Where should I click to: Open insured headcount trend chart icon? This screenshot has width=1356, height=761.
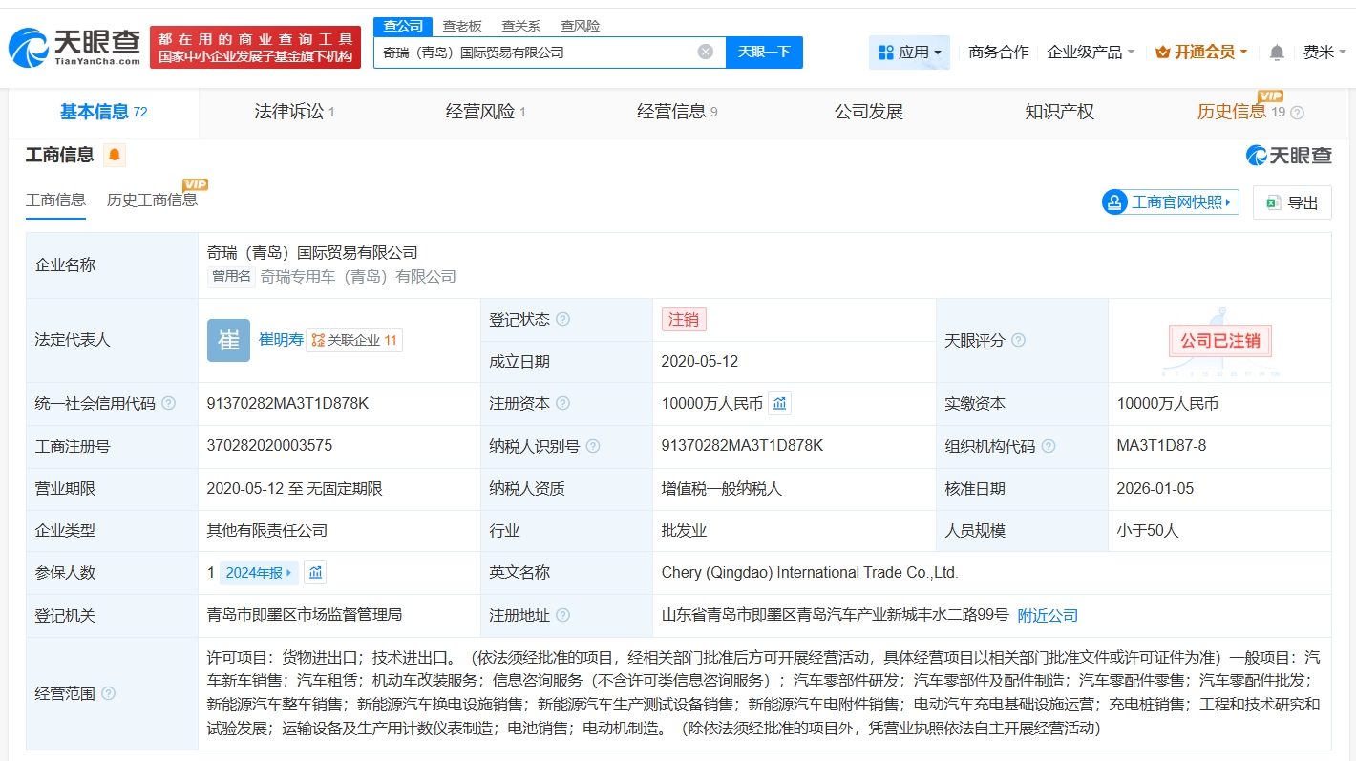pos(316,573)
